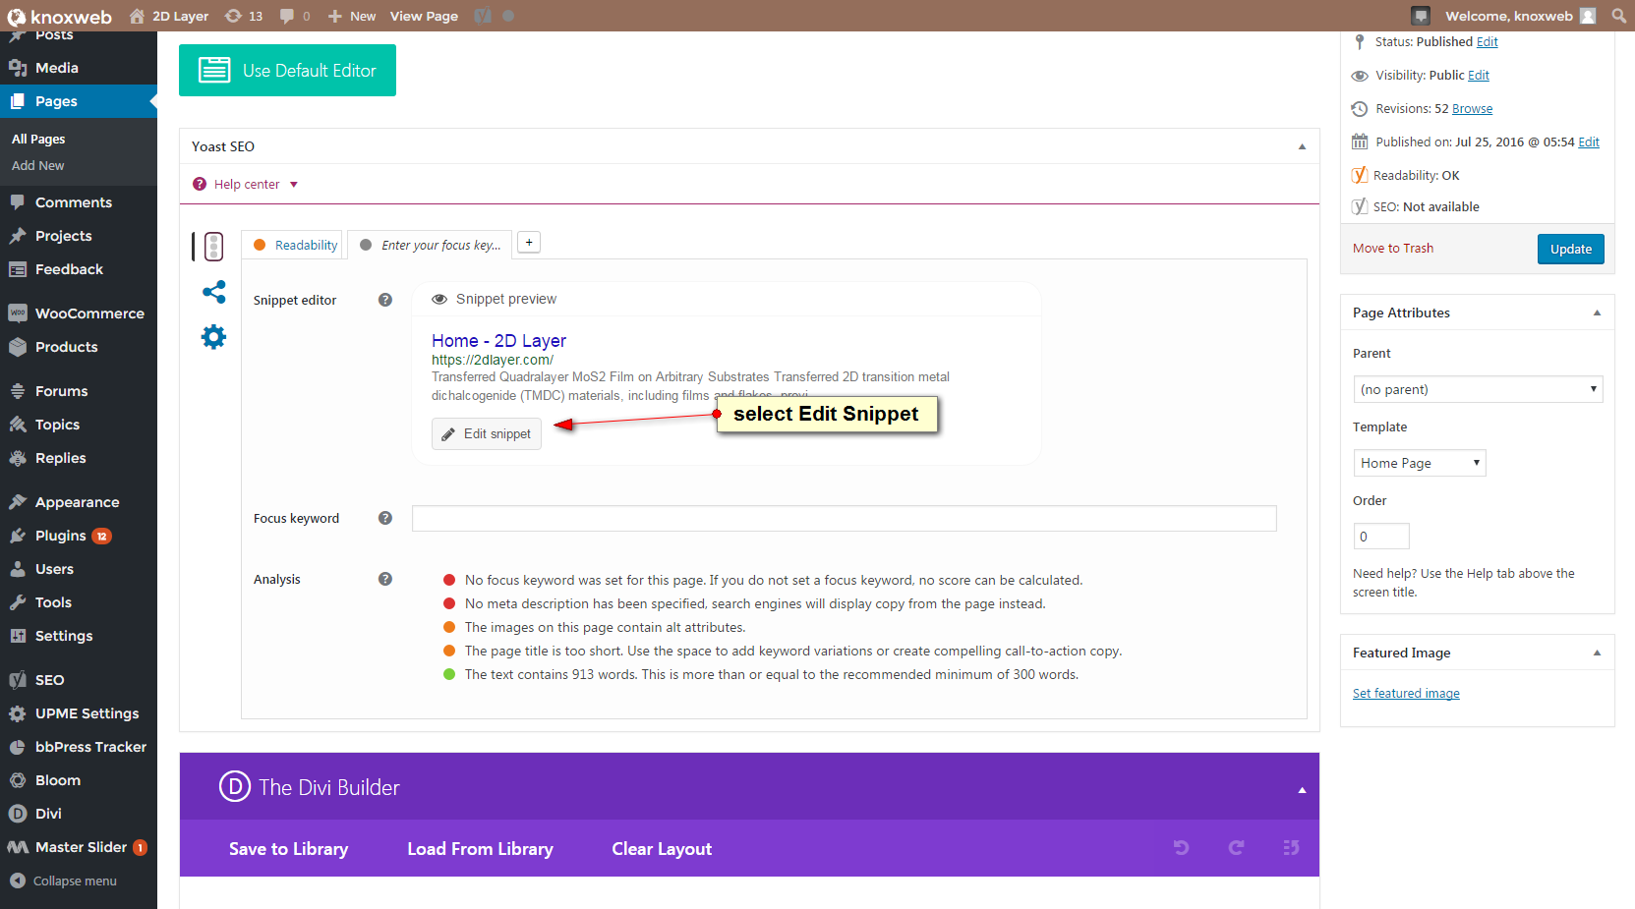Collapse the Featured Image panel
The image size is (1635, 909).
click(x=1597, y=653)
